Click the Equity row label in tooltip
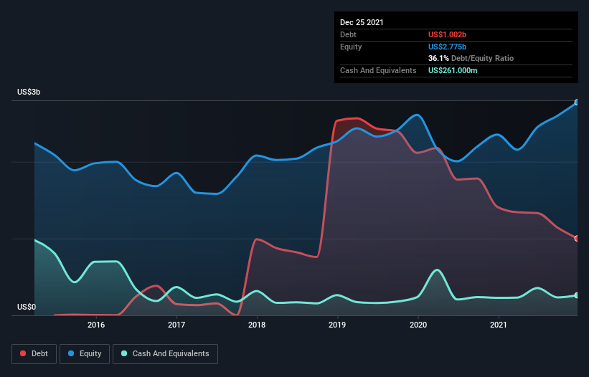 click(x=351, y=47)
